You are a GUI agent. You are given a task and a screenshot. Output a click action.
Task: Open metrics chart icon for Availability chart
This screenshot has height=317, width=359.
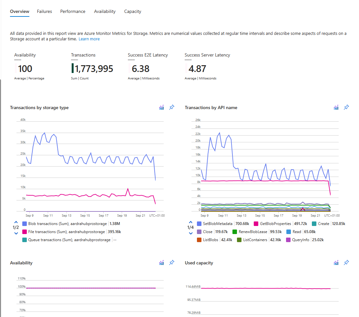pos(161,262)
